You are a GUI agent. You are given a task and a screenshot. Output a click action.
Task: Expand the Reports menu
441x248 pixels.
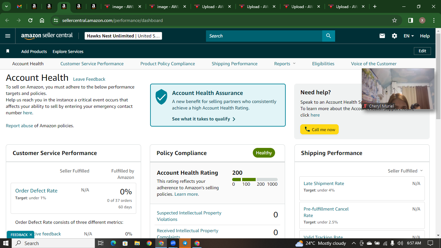pyautogui.click(x=285, y=64)
